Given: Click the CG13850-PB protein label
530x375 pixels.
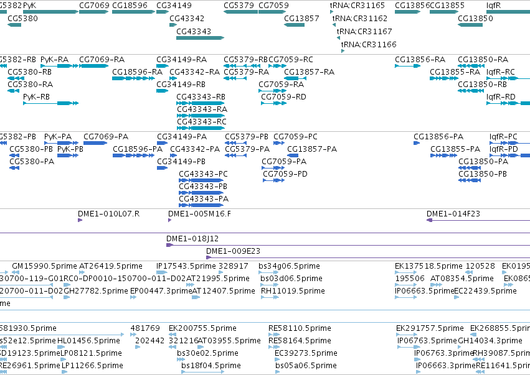Looking at the screenshot, I should pos(483,174).
